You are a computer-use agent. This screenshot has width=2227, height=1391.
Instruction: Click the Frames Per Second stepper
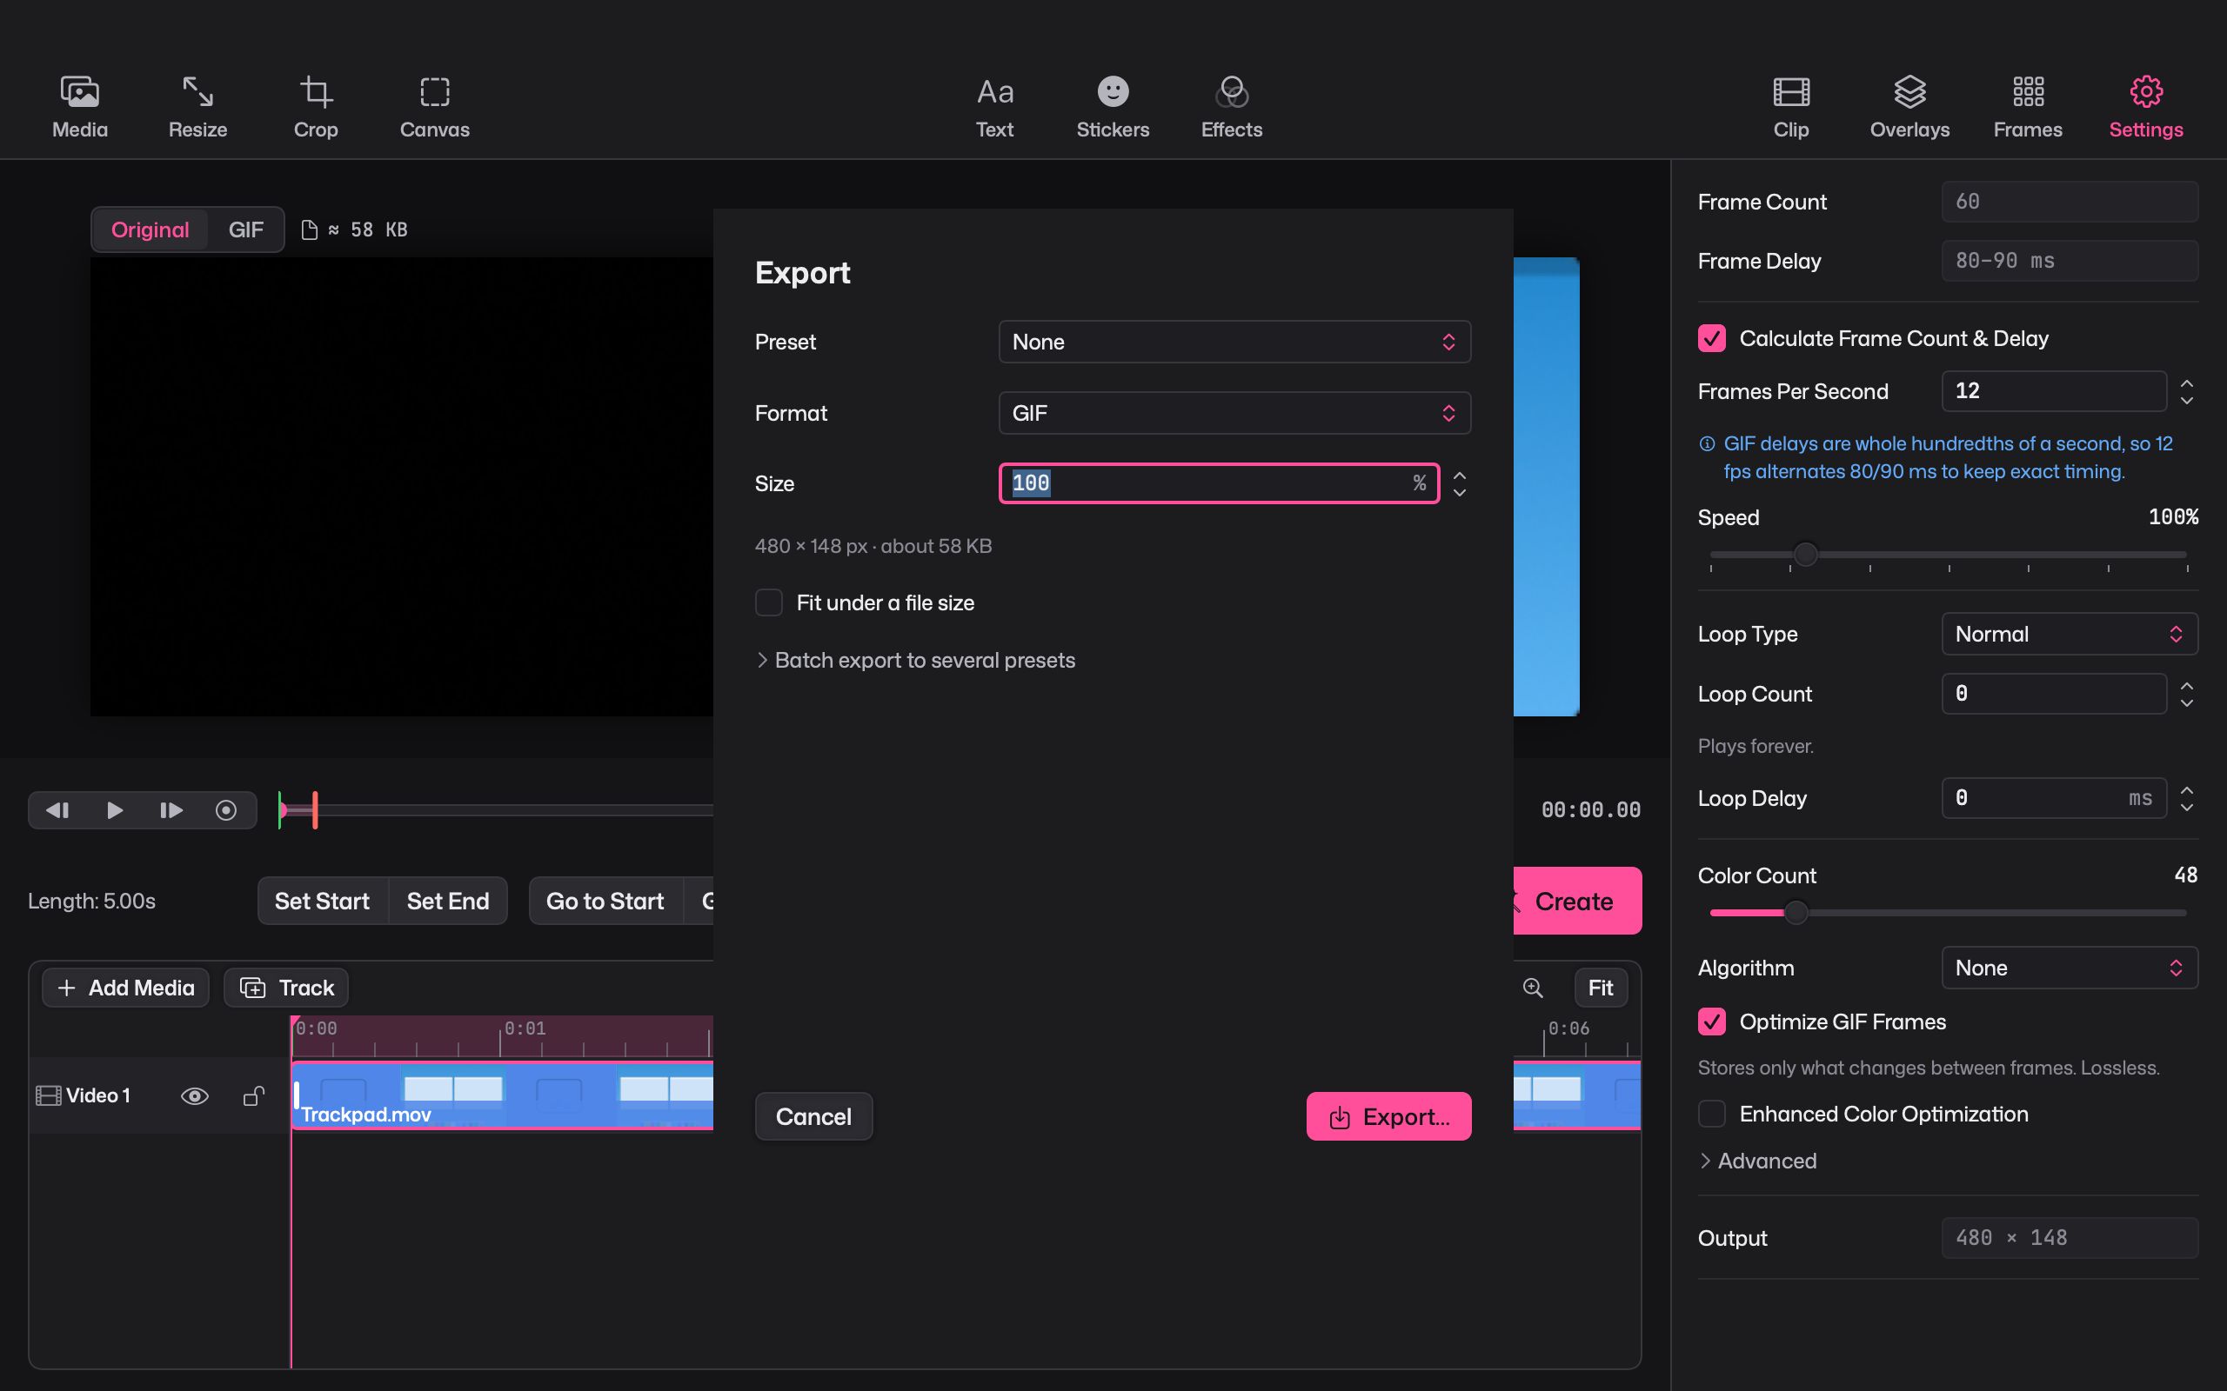[2186, 391]
